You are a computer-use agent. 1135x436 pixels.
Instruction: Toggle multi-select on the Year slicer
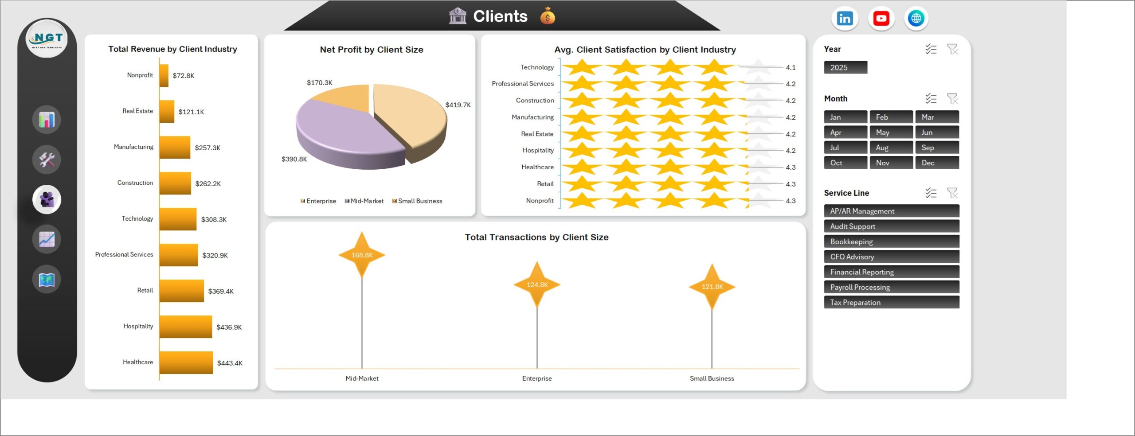point(931,49)
